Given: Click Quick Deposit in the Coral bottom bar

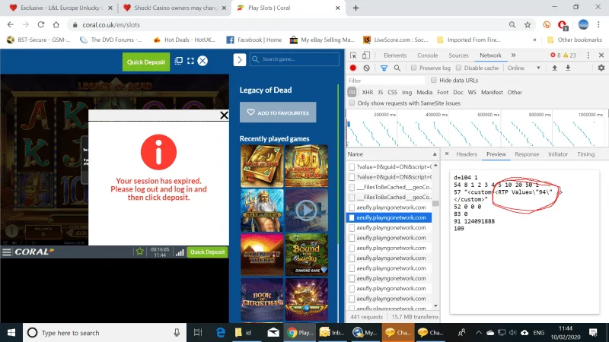Looking at the screenshot, I should click(207, 252).
